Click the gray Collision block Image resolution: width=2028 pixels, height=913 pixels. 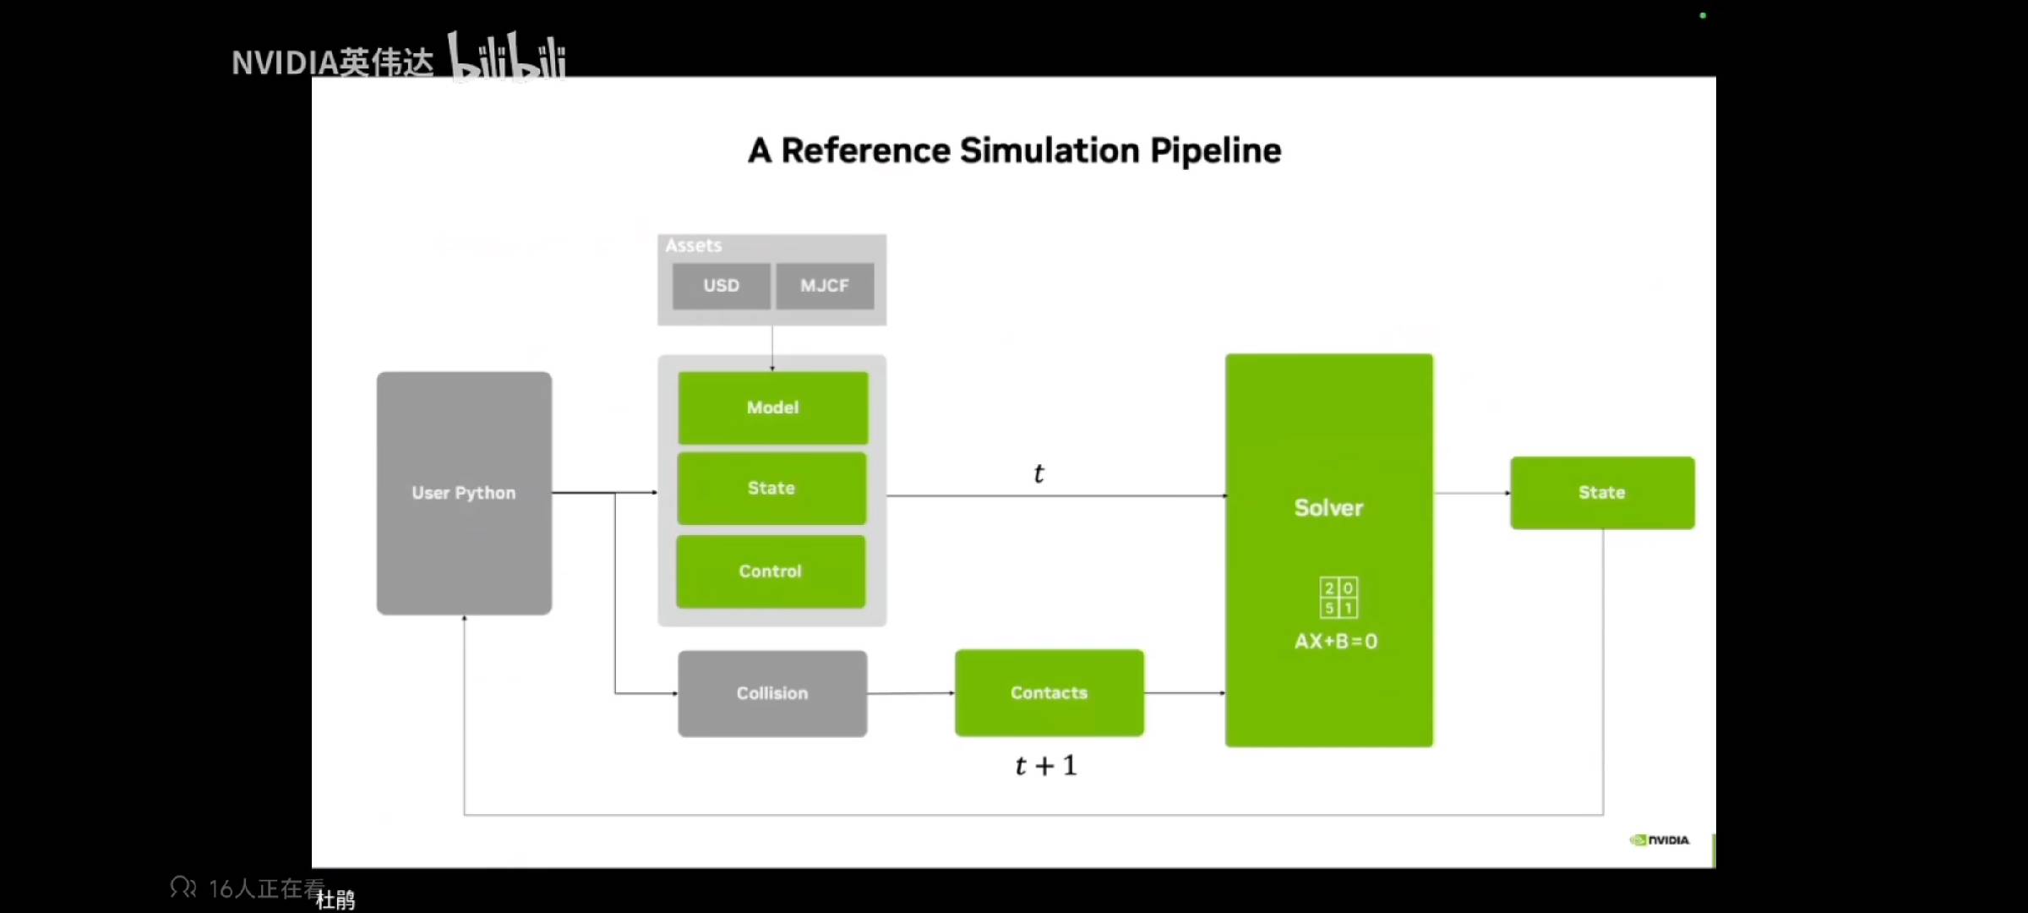pos(772,693)
